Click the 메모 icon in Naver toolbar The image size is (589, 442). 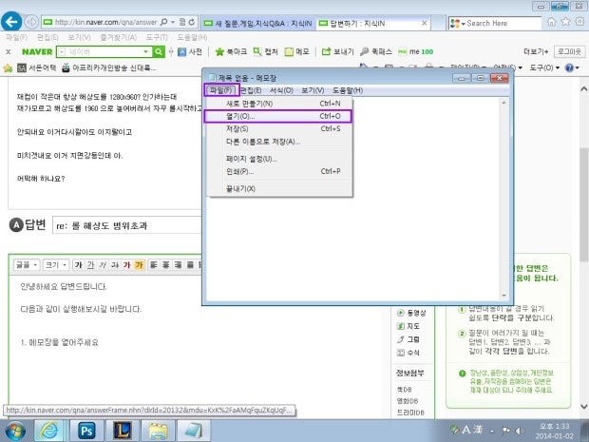[297, 51]
